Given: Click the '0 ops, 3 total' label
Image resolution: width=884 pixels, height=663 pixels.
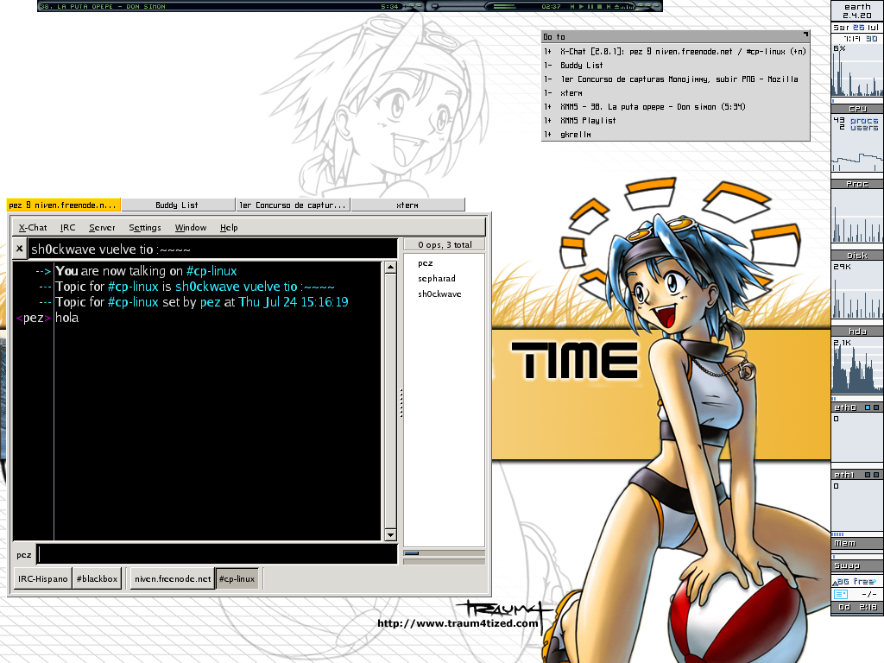Looking at the screenshot, I should point(445,244).
